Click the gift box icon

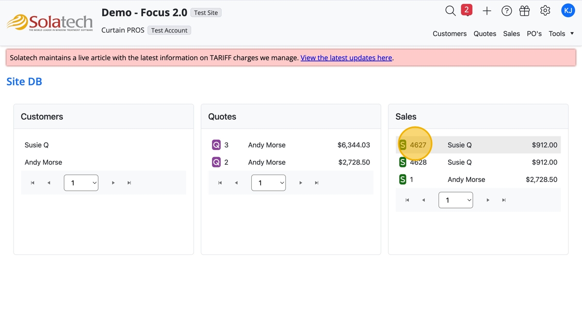click(x=524, y=11)
